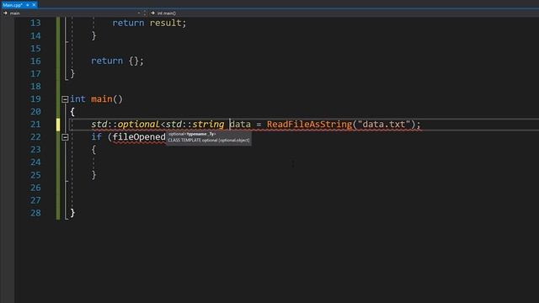The image size is (539, 303).
Task: Click line number 22 in the gutter
Action: 35,137
